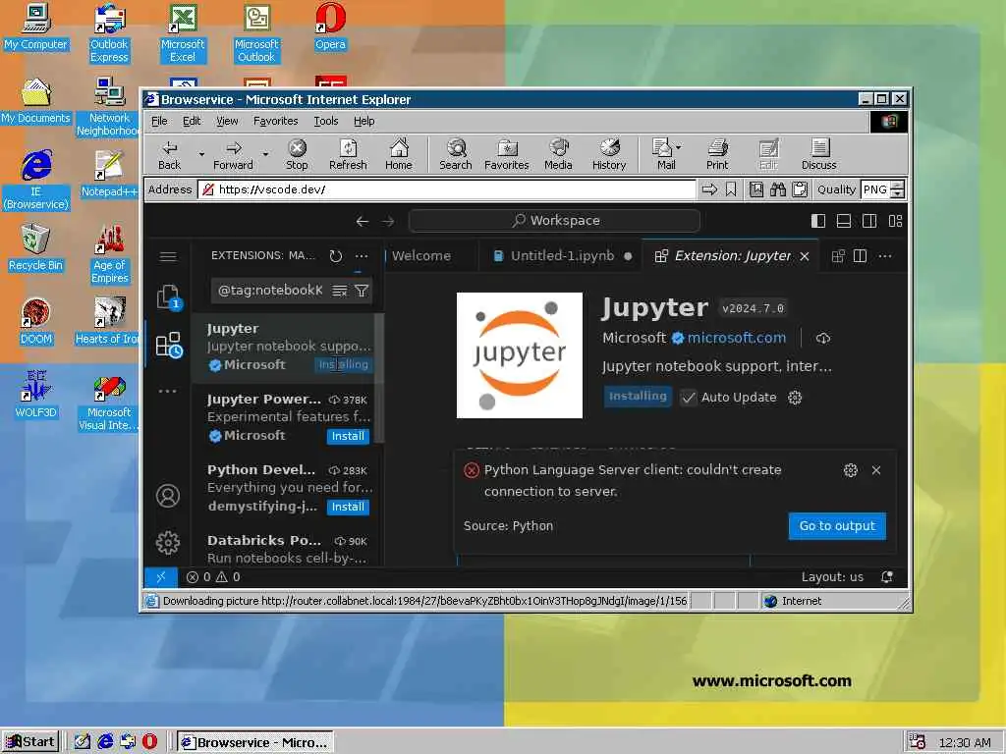
Task: Click the Browservice taskbar button
Action: tap(255, 742)
